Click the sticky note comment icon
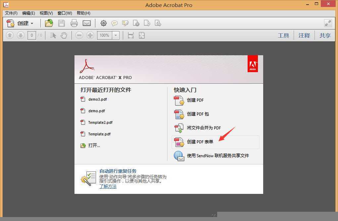This screenshot has height=221, width=338. [115, 23]
